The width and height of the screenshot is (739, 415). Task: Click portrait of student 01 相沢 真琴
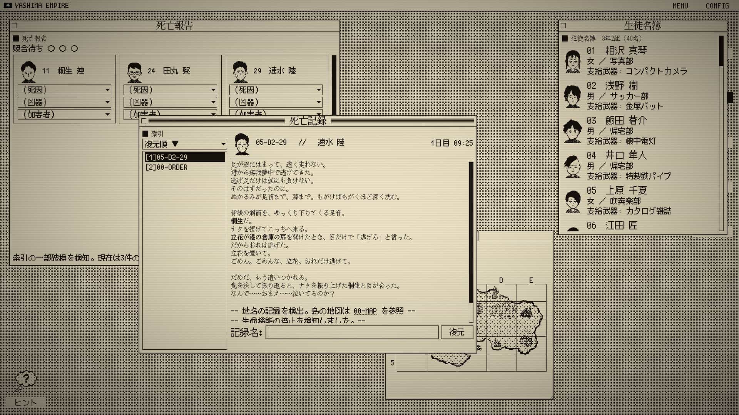[573, 61]
